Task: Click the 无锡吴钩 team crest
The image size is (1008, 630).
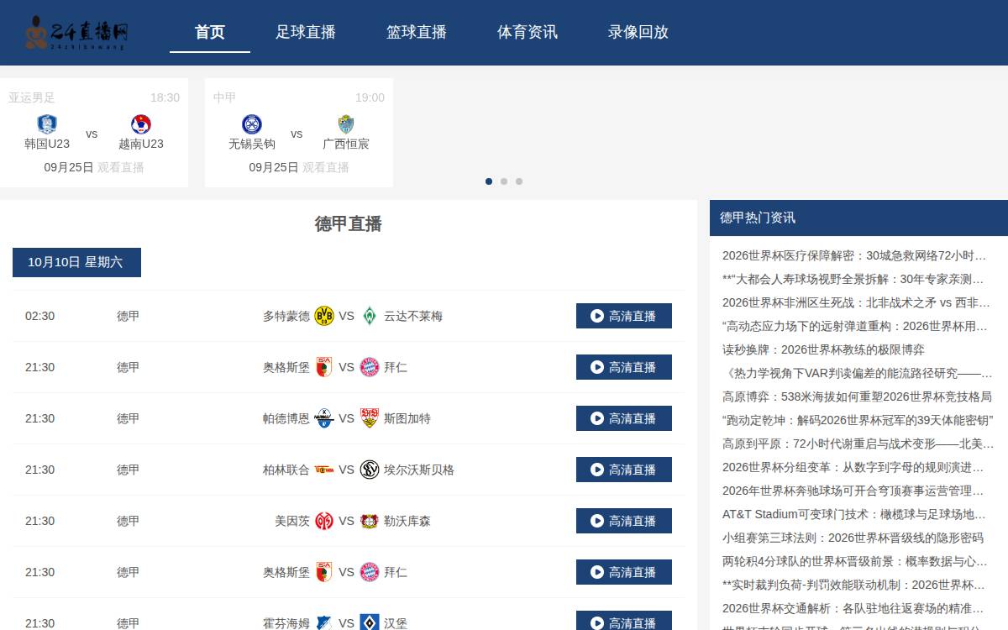Action: coord(252,124)
